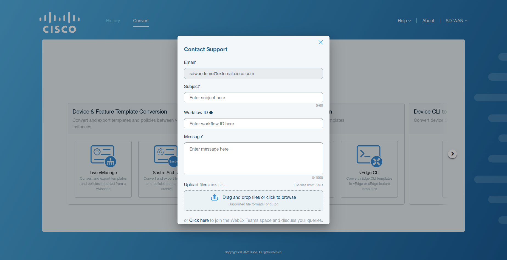Click the 'File size limit: 3MB' text
This screenshot has height=260, width=507.
308,185
